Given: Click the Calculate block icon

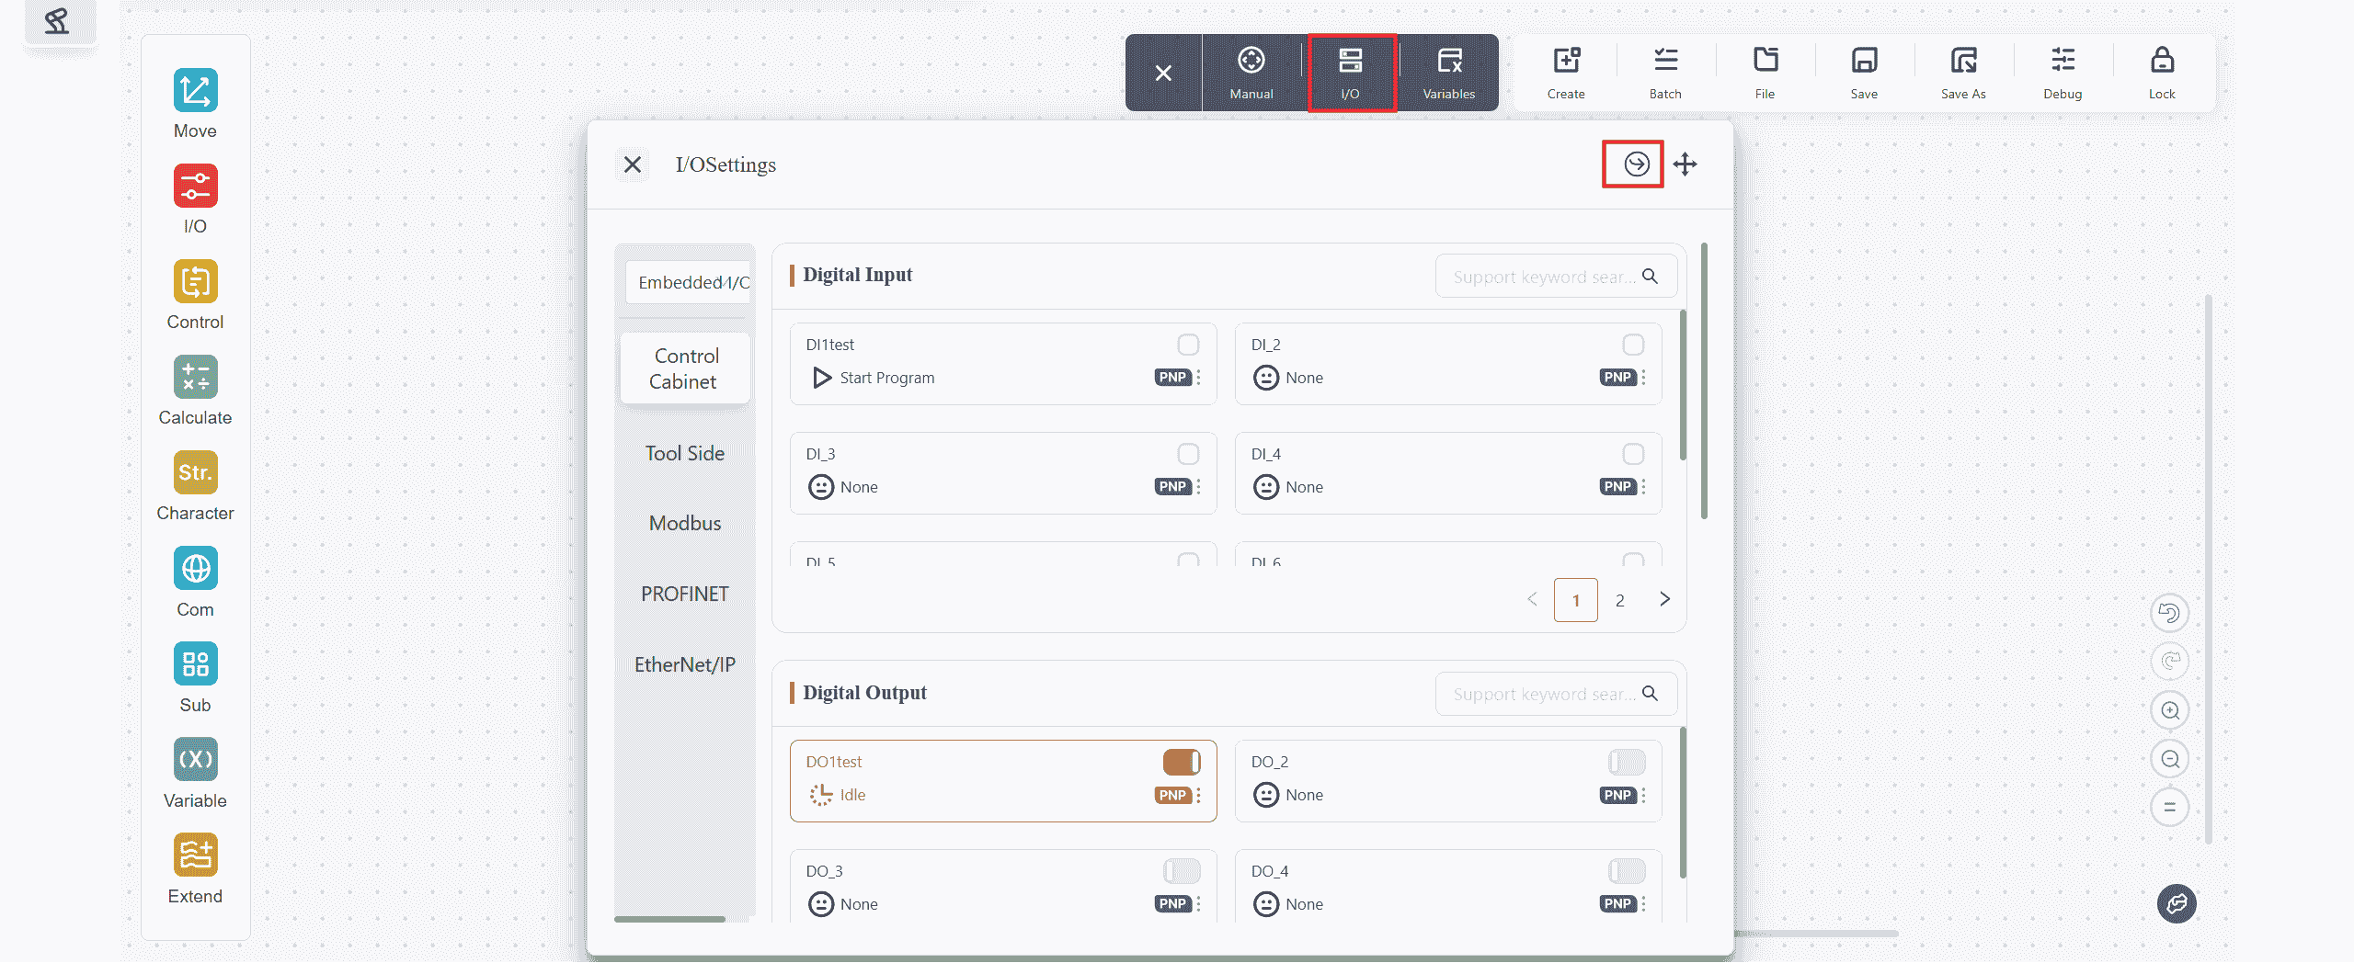Looking at the screenshot, I should [x=195, y=378].
